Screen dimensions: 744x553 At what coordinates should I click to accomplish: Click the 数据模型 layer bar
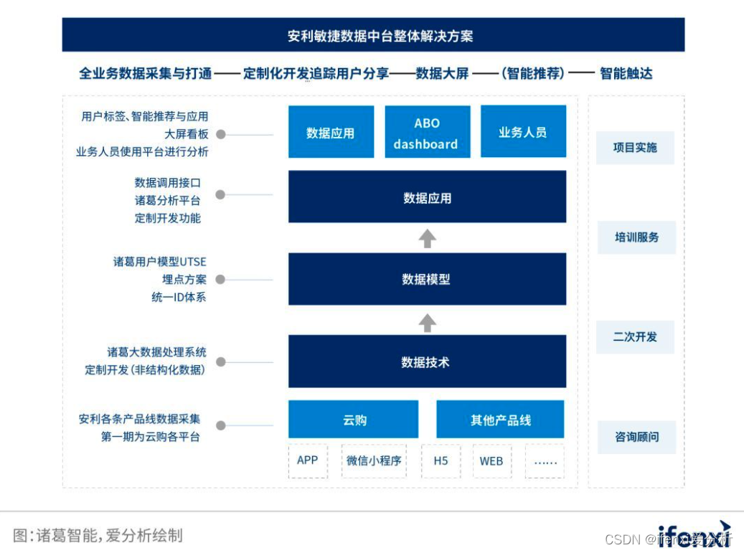point(427,279)
